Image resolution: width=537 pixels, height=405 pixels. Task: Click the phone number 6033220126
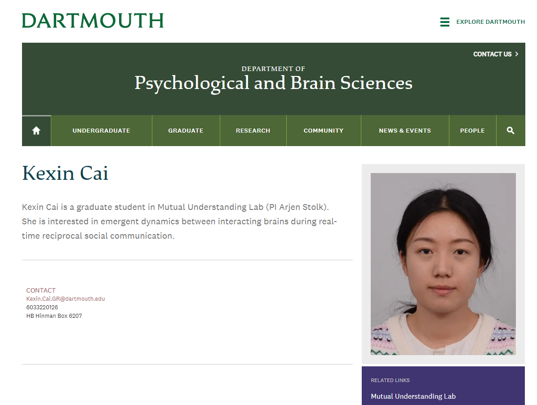[x=42, y=307]
